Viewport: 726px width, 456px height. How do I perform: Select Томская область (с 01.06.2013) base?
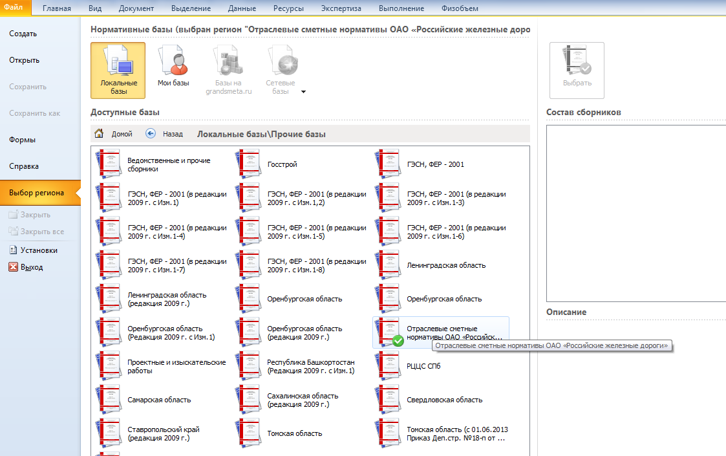pyautogui.click(x=441, y=434)
